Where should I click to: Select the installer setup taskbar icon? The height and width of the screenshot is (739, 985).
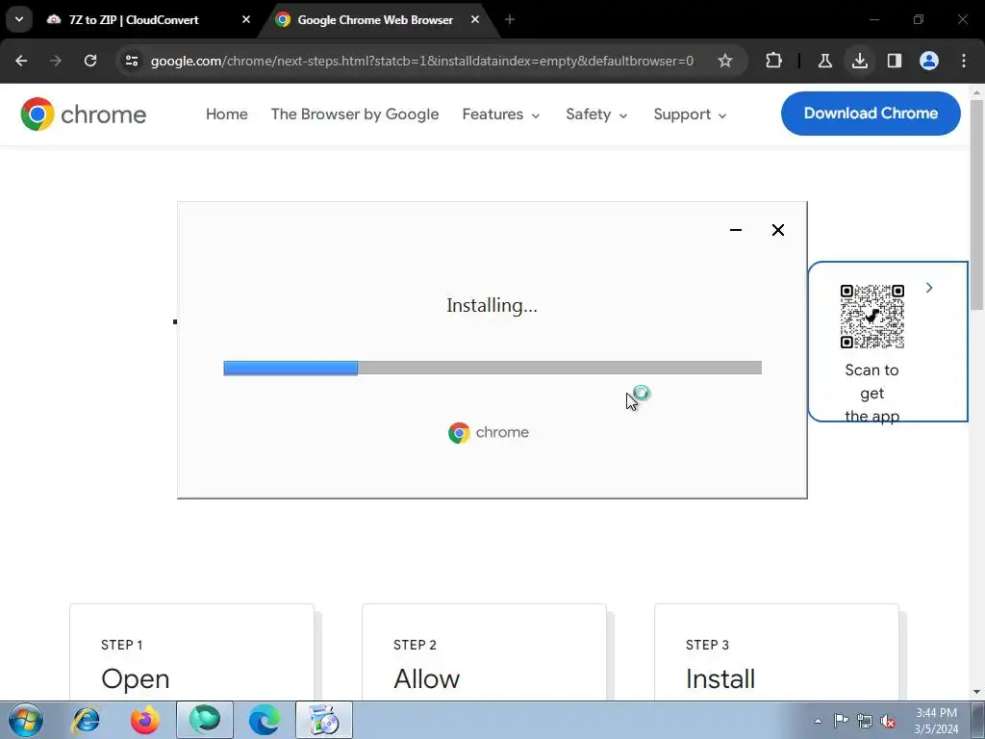point(323,720)
